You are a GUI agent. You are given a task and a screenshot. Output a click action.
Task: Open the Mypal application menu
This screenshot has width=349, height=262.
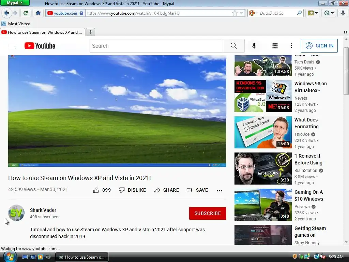point(15,3)
